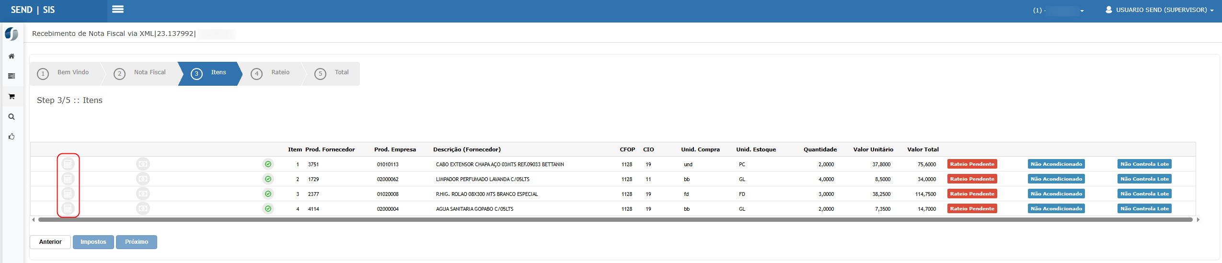
Task: Expand the USUARIO SEND (SUPERVISOR) dropdown
Action: coord(1159,10)
